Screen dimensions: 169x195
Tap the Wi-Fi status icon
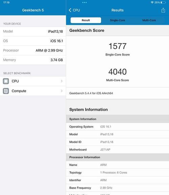(x=152, y=2)
